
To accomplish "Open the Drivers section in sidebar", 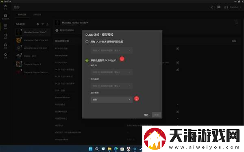I will click(x=5, y=17).
